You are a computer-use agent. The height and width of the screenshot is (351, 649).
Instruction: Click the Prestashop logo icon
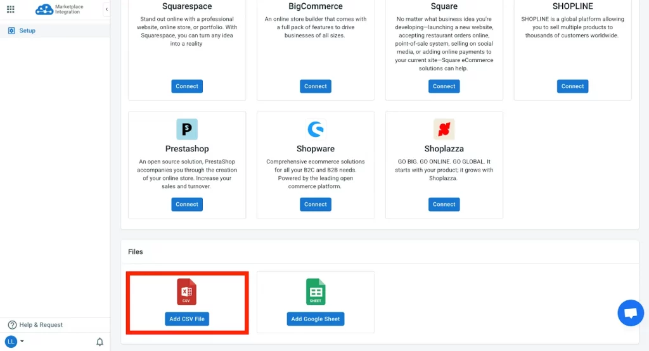(187, 129)
